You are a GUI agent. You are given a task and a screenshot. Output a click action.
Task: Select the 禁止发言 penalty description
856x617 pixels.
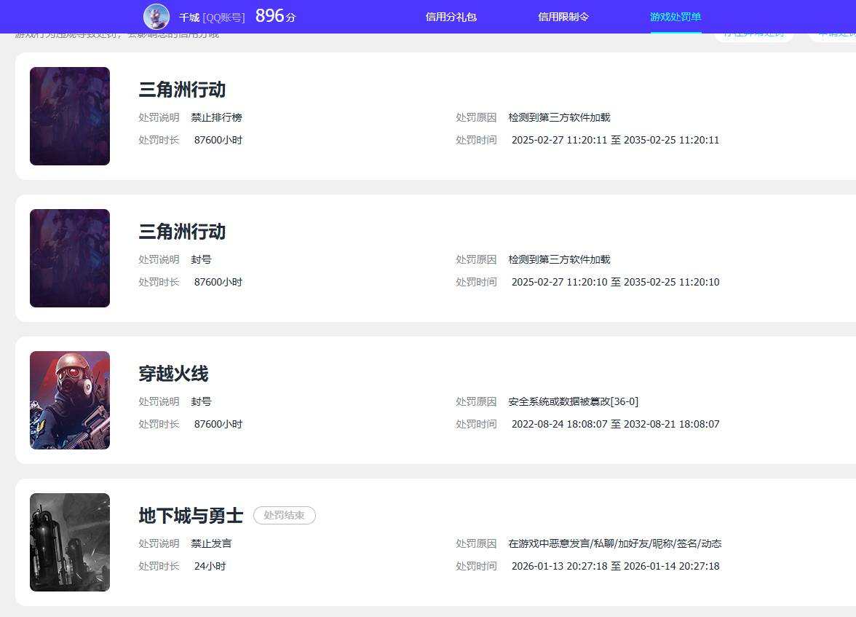point(211,543)
